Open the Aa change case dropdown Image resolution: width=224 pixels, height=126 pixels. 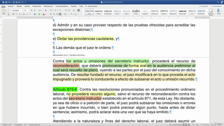pos(40,10)
